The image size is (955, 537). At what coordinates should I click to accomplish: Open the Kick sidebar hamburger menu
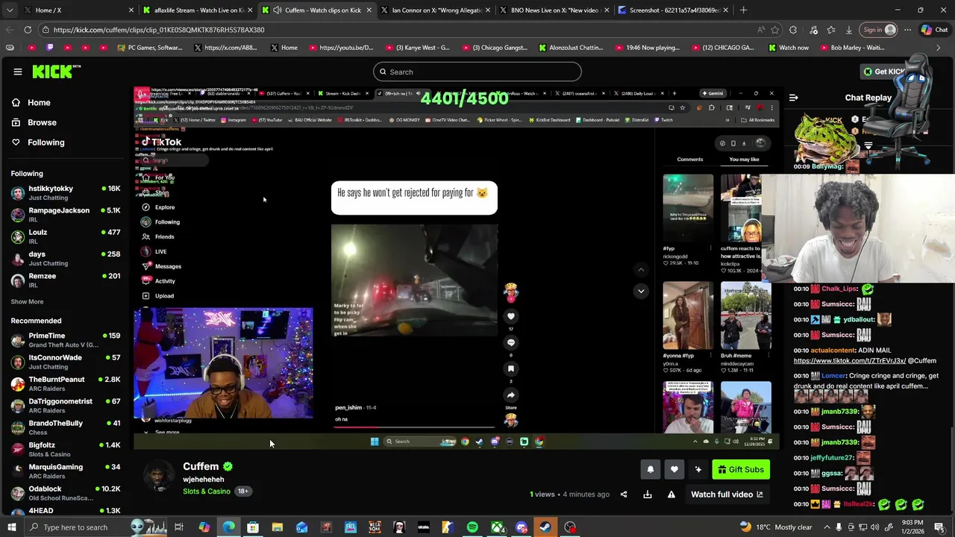point(17,72)
